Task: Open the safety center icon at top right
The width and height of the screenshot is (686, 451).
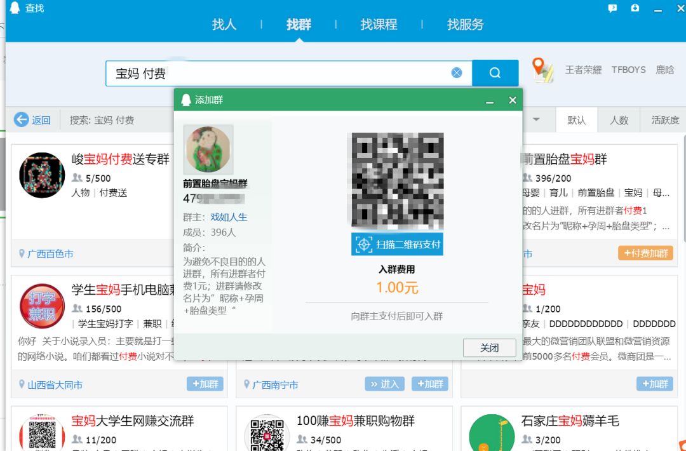Action: click(635, 8)
